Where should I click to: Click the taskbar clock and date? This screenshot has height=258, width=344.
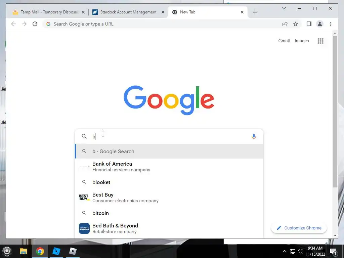315,251
